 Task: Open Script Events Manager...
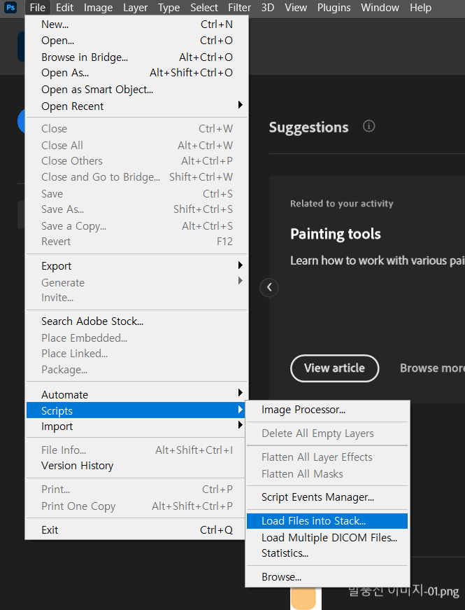(327, 497)
